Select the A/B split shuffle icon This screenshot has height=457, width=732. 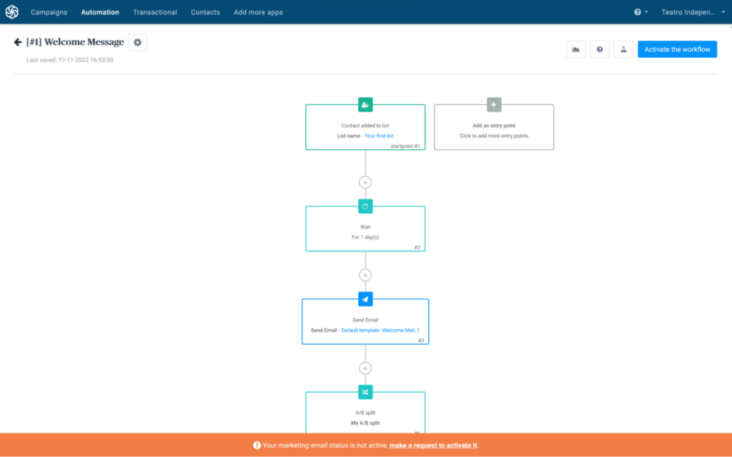pos(365,392)
